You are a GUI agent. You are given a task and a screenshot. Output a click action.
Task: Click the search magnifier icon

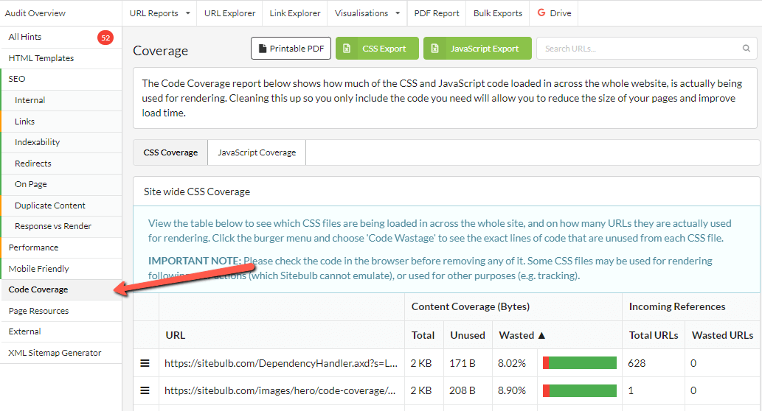tap(746, 49)
